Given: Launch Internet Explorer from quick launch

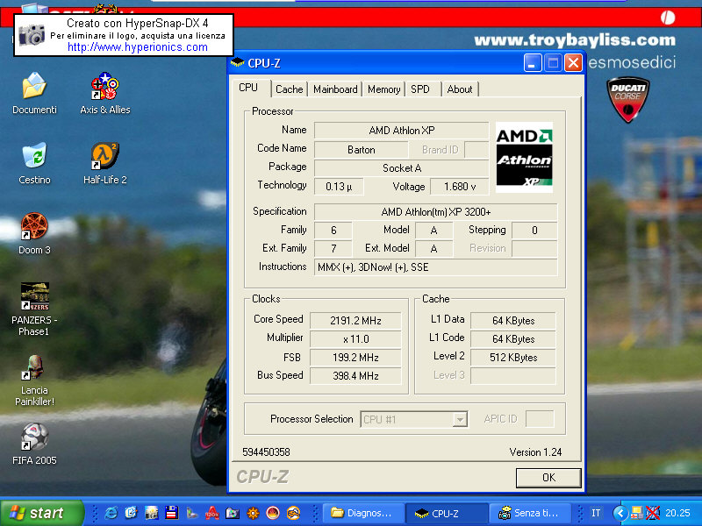Looking at the screenshot, I should [x=111, y=513].
